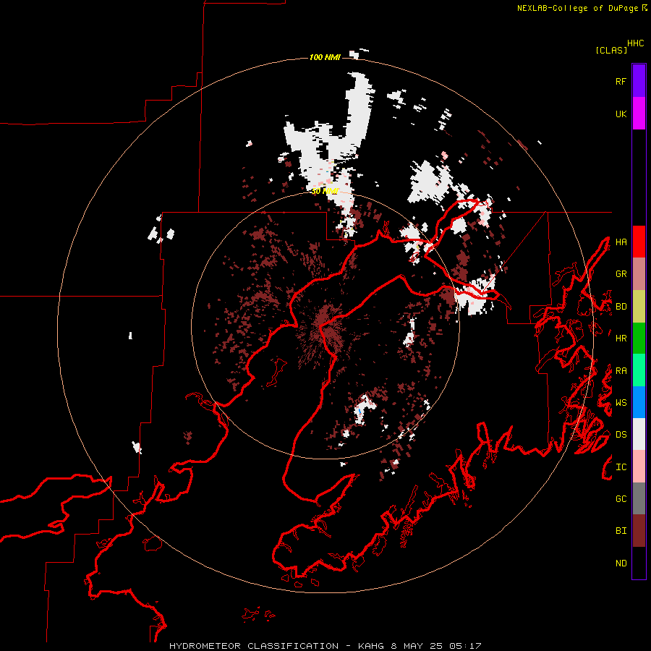The height and width of the screenshot is (651, 651).
Task: Click the small blue WS echo pixel
Action: click(359, 411)
